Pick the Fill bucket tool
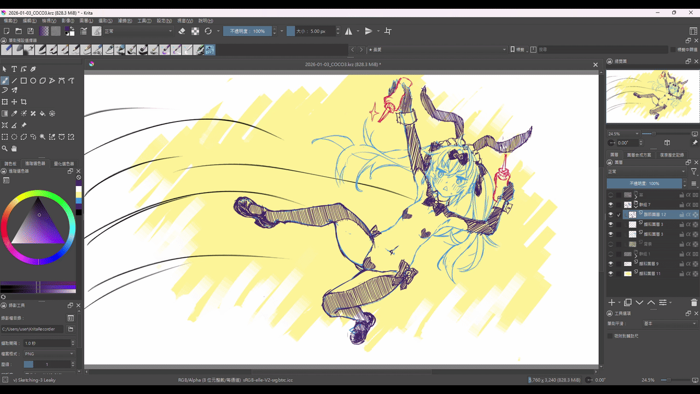This screenshot has height=394, width=700. pos(43,114)
